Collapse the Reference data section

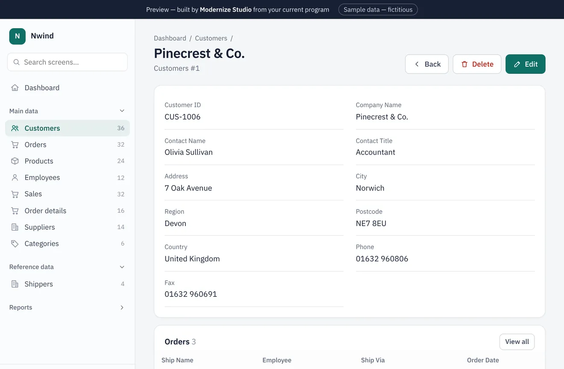pyautogui.click(x=68, y=267)
